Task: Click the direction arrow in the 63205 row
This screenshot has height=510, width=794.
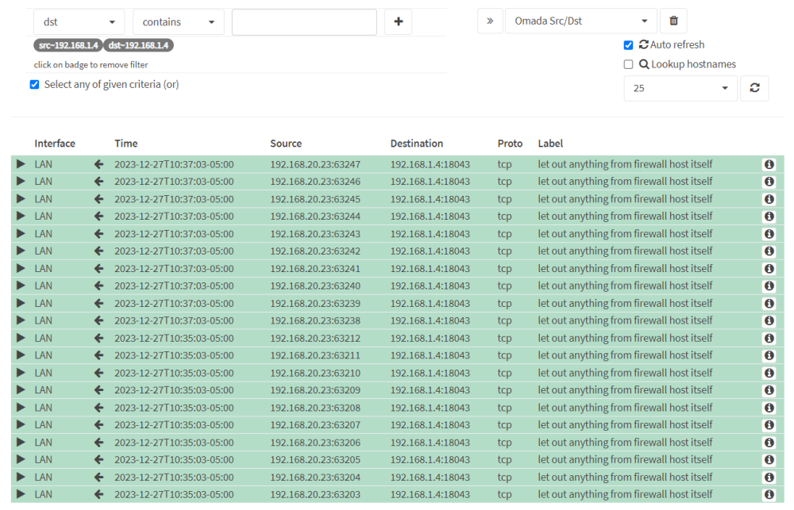Action: pos(98,460)
